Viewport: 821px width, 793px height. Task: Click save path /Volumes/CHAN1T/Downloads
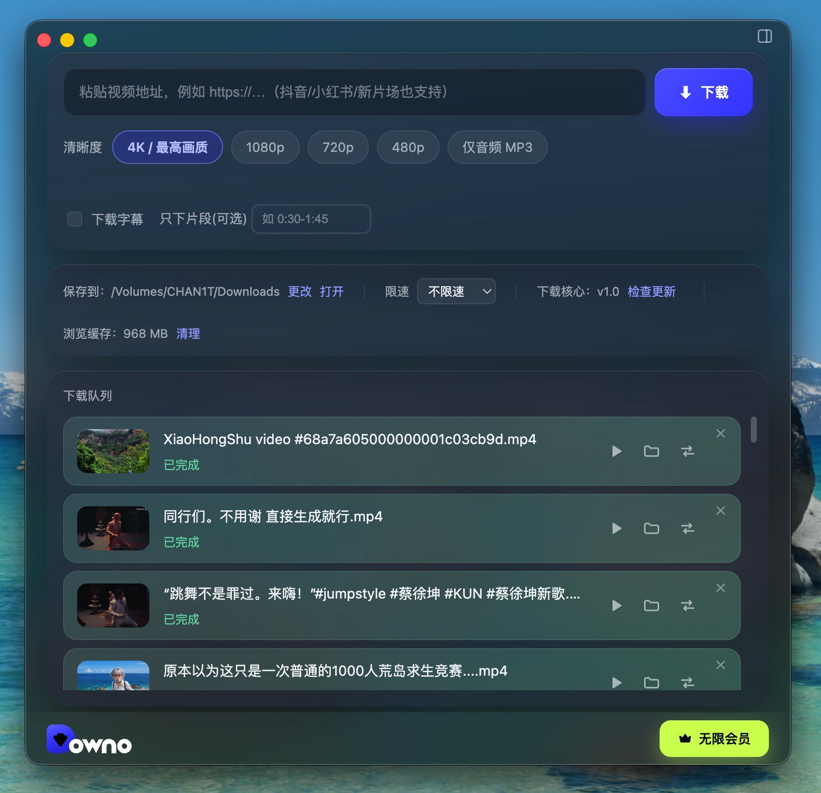click(x=195, y=291)
